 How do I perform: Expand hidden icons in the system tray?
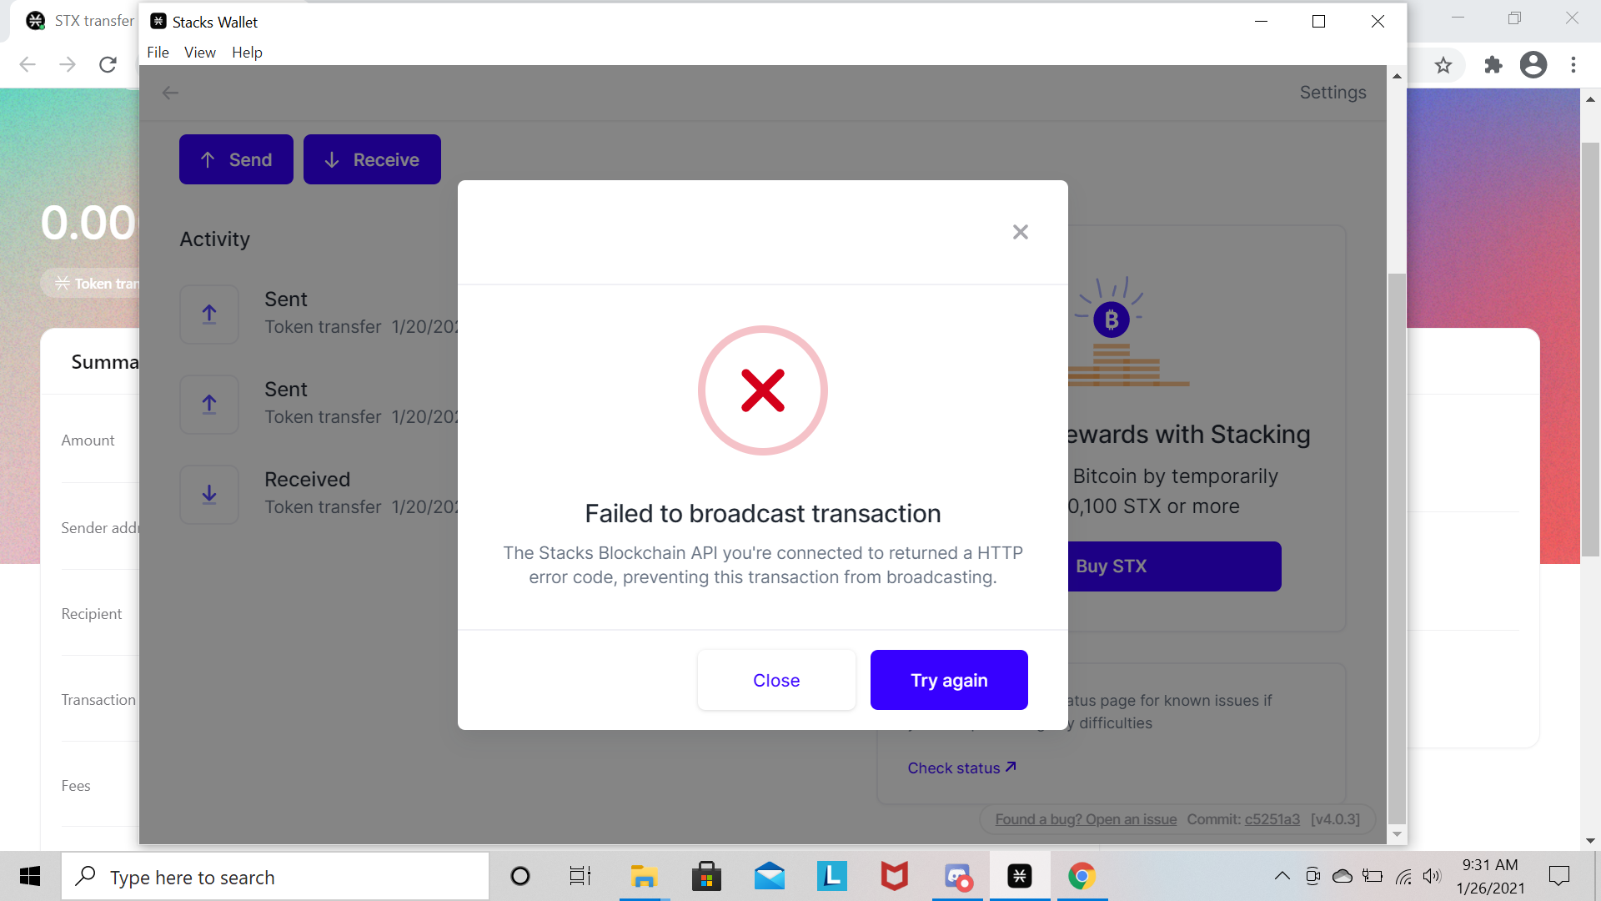pyautogui.click(x=1282, y=876)
